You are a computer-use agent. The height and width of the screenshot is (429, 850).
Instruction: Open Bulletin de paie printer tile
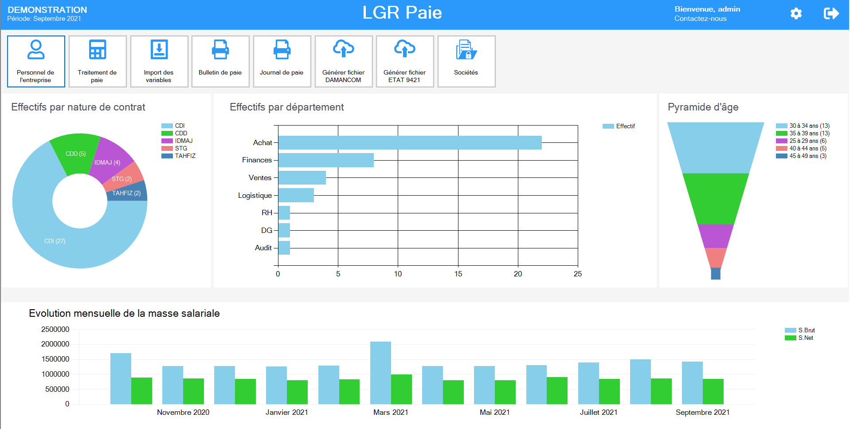pyautogui.click(x=220, y=61)
